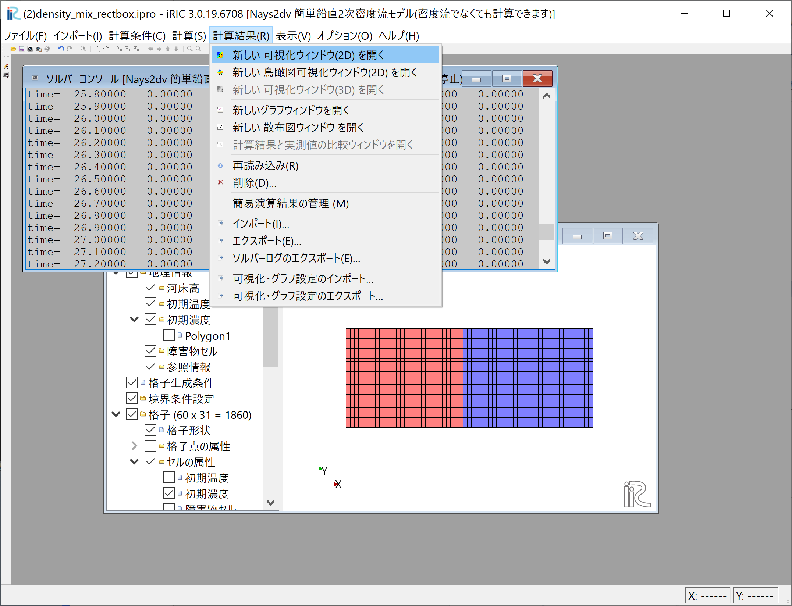Screen dimensions: 792x606
Task: Open the ファイル(F) menu
Action: (x=25, y=36)
